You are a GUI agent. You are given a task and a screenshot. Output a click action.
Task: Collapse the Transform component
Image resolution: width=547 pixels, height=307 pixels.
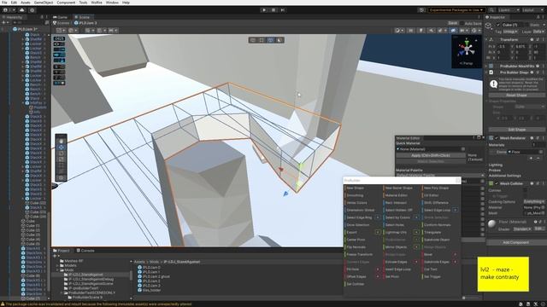click(x=487, y=40)
